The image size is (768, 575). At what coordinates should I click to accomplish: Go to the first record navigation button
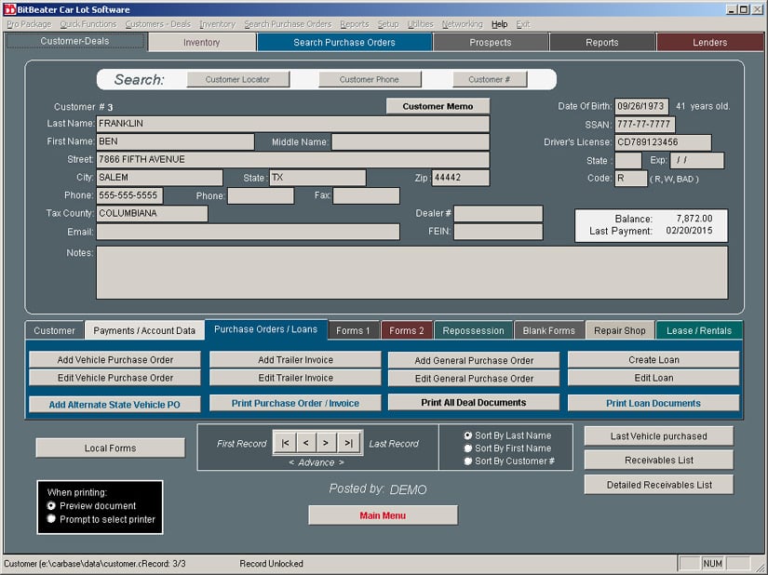(285, 444)
